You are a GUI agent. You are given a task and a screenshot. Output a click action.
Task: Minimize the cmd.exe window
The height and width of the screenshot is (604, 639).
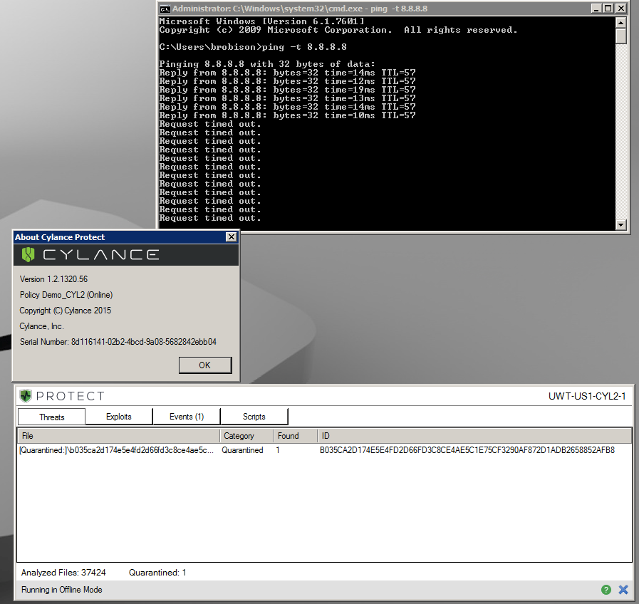[596, 8]
